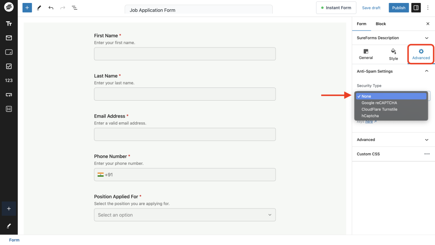Expand the Advanced section
Image resolution: width=435 pixels, height=245 pixels.
[391, 140]
